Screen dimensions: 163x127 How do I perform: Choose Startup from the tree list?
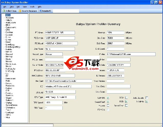[9, 103]
